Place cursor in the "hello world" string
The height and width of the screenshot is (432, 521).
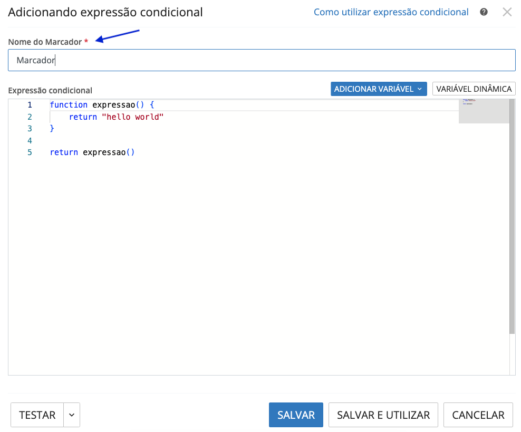pos(135,117)
